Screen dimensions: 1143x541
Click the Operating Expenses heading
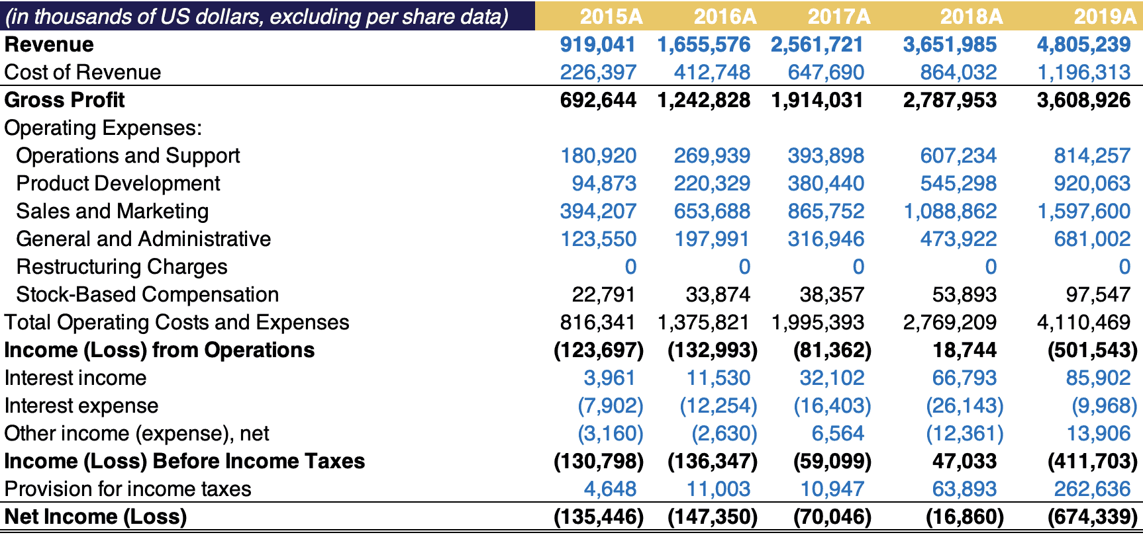tap(103, 128)
